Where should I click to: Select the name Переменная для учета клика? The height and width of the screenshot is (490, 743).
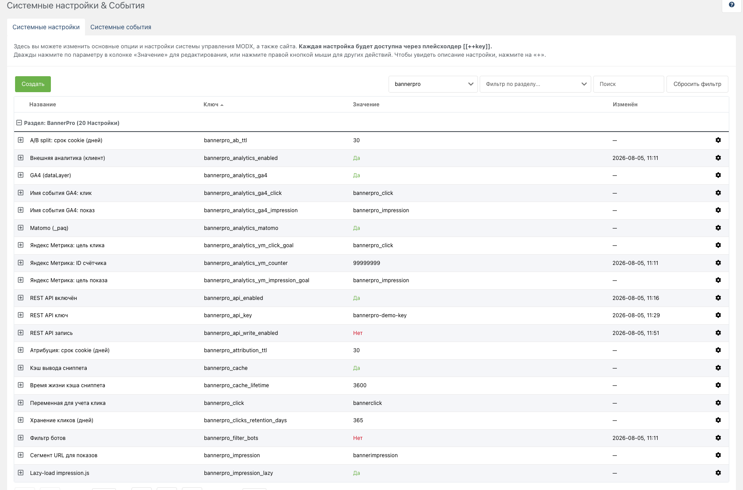(68, 403)
